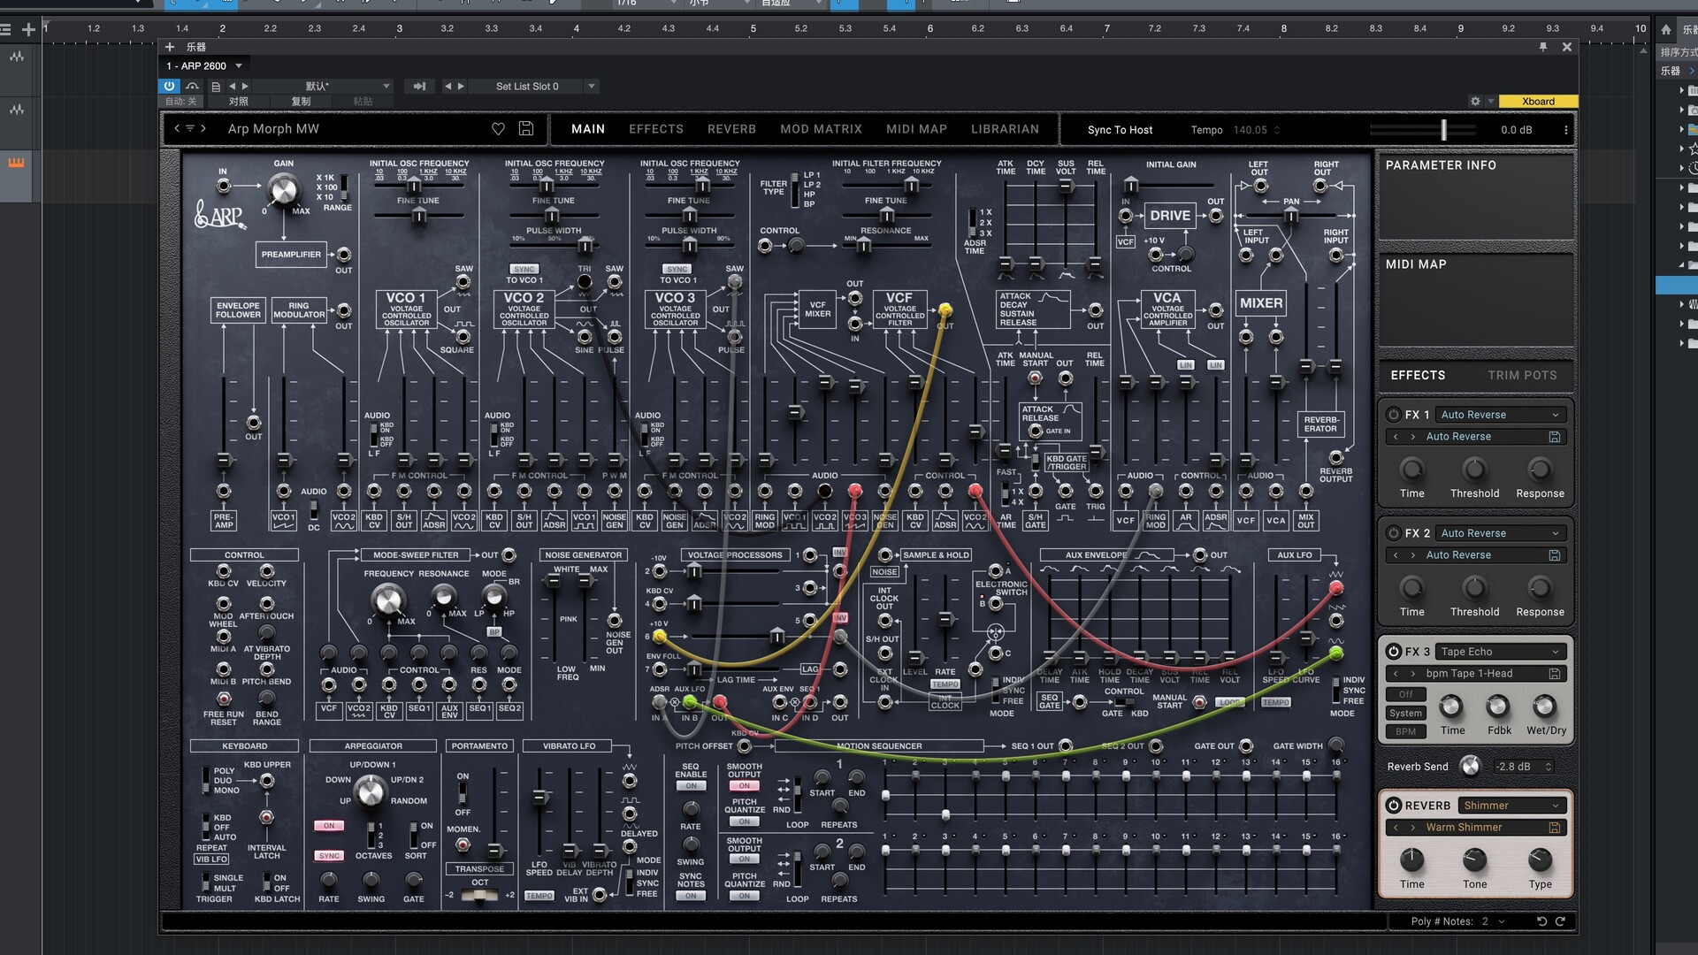Click the preamplifier GAIN knob

tap(283, 189)
